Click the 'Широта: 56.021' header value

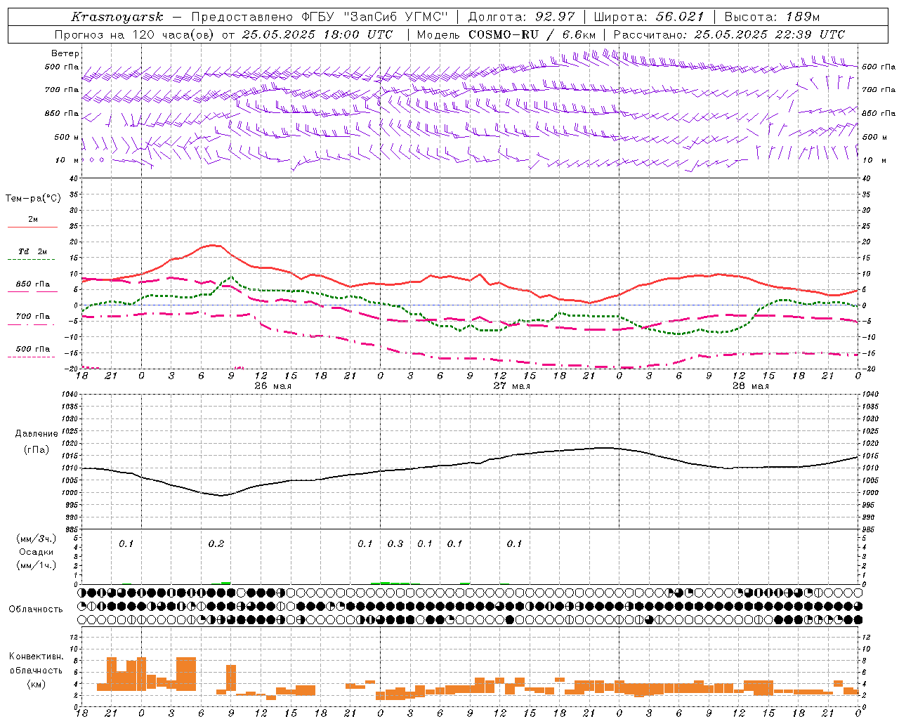[648, 17]
